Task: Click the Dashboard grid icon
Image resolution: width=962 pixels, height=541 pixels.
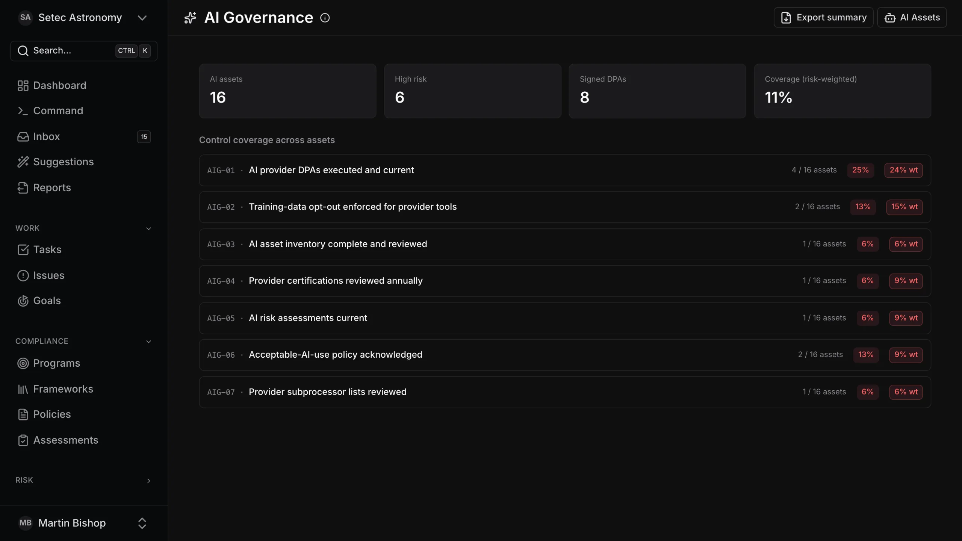Action: coord(23,86)
